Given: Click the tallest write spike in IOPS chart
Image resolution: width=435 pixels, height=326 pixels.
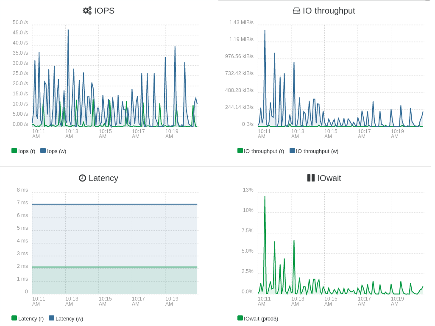Looking at the screenshot, I should 68,30.
